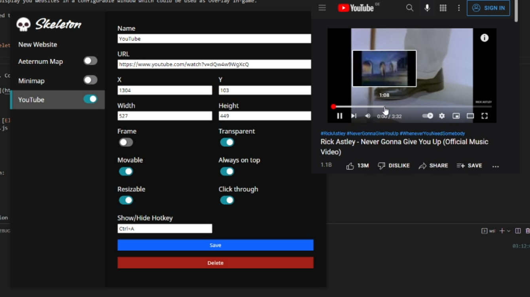Disable the YouTube website toggle in sidebar
Viewport: 530px width, 297px height.
(90, 99)
